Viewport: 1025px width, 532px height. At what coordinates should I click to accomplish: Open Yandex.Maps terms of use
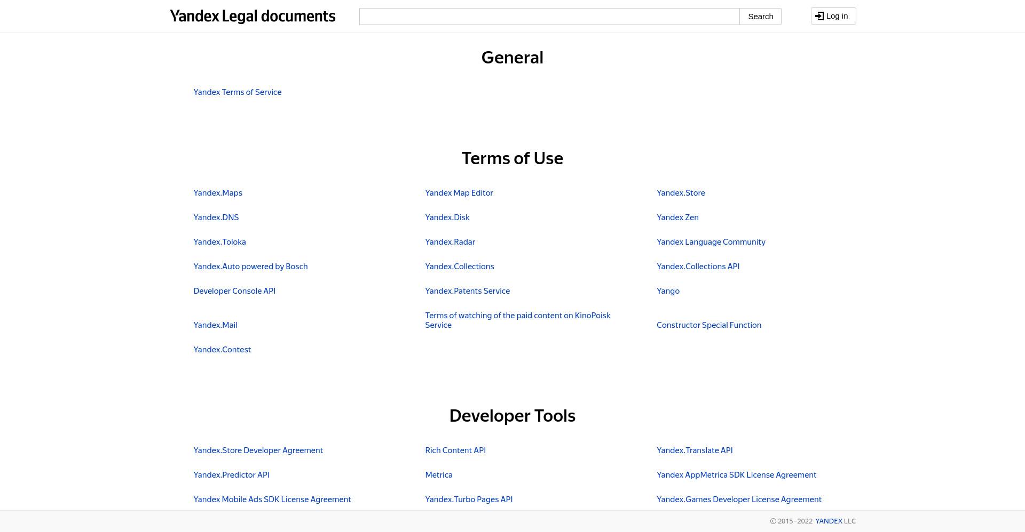[218, 193]
